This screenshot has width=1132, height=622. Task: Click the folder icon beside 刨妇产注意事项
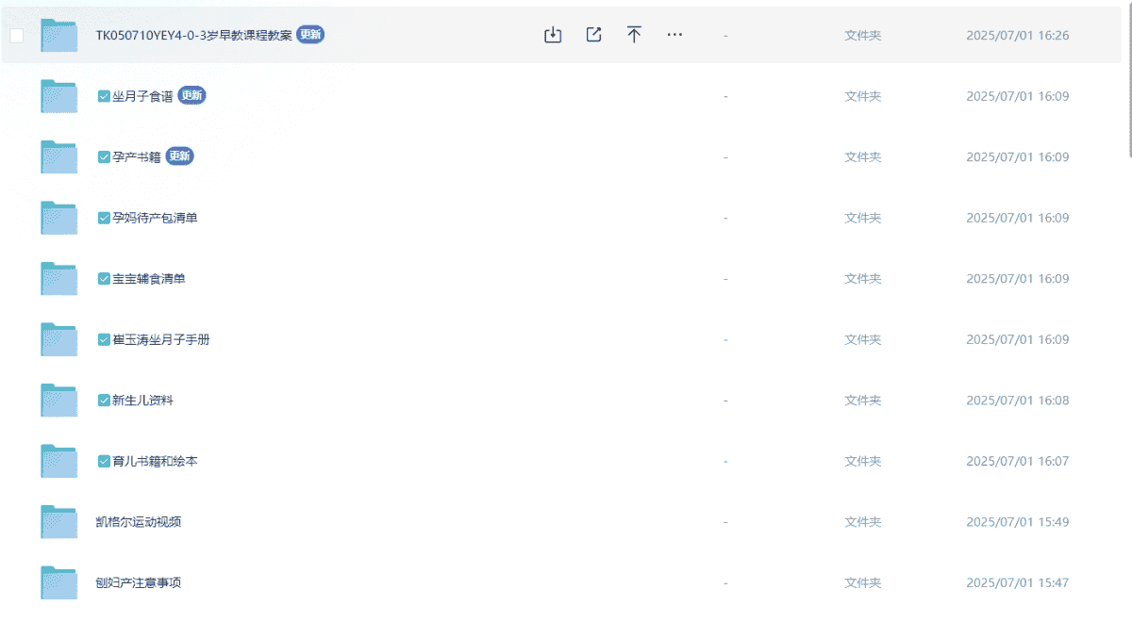(58, 582)
